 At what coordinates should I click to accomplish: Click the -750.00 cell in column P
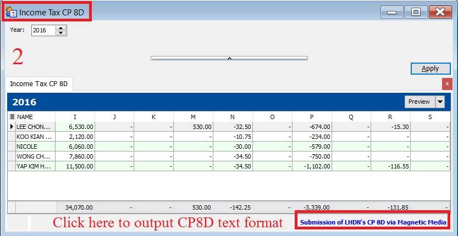pos(312,156)
